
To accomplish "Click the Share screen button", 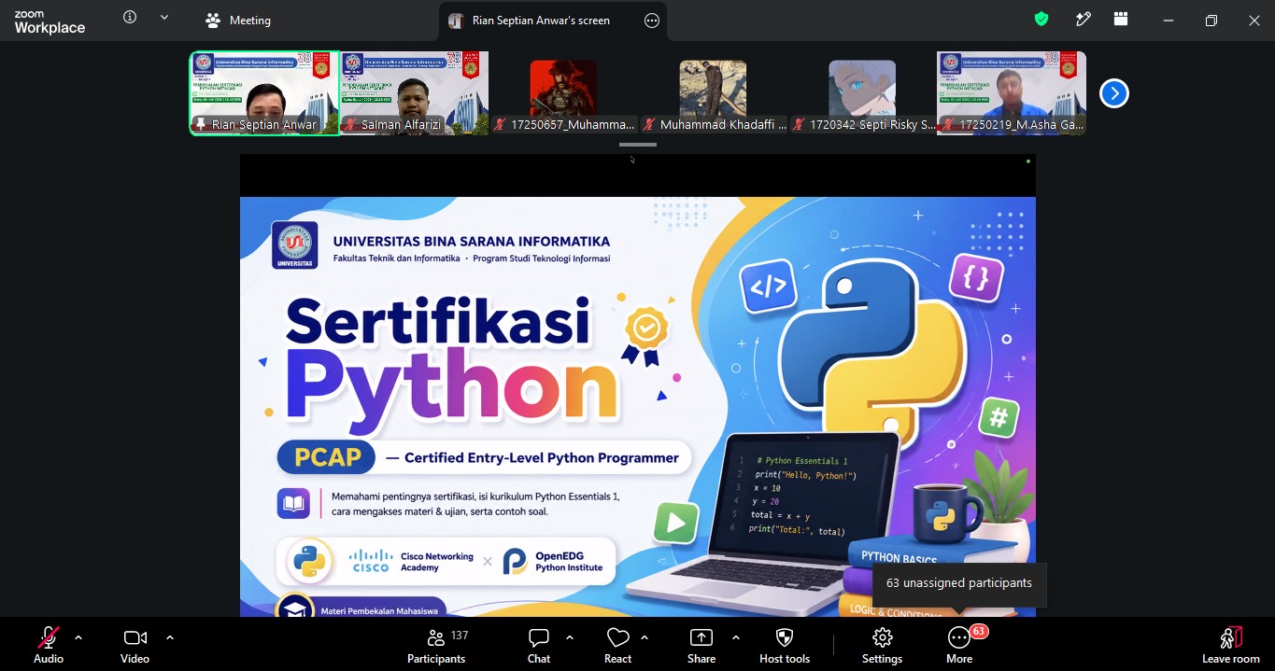I will coord(701,645).
